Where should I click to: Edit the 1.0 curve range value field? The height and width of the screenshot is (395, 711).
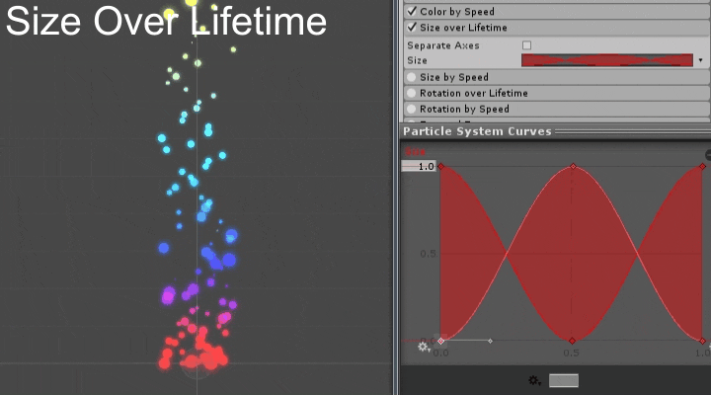click(419, 167)
